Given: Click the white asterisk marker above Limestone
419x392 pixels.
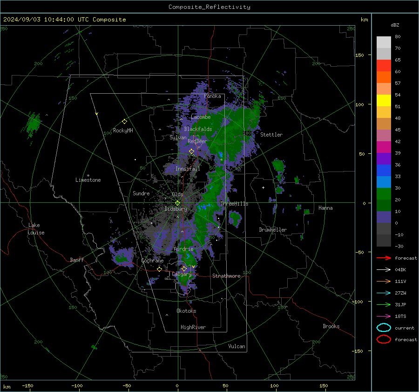Looking at the screenshot, I should (x=88, y=176).
